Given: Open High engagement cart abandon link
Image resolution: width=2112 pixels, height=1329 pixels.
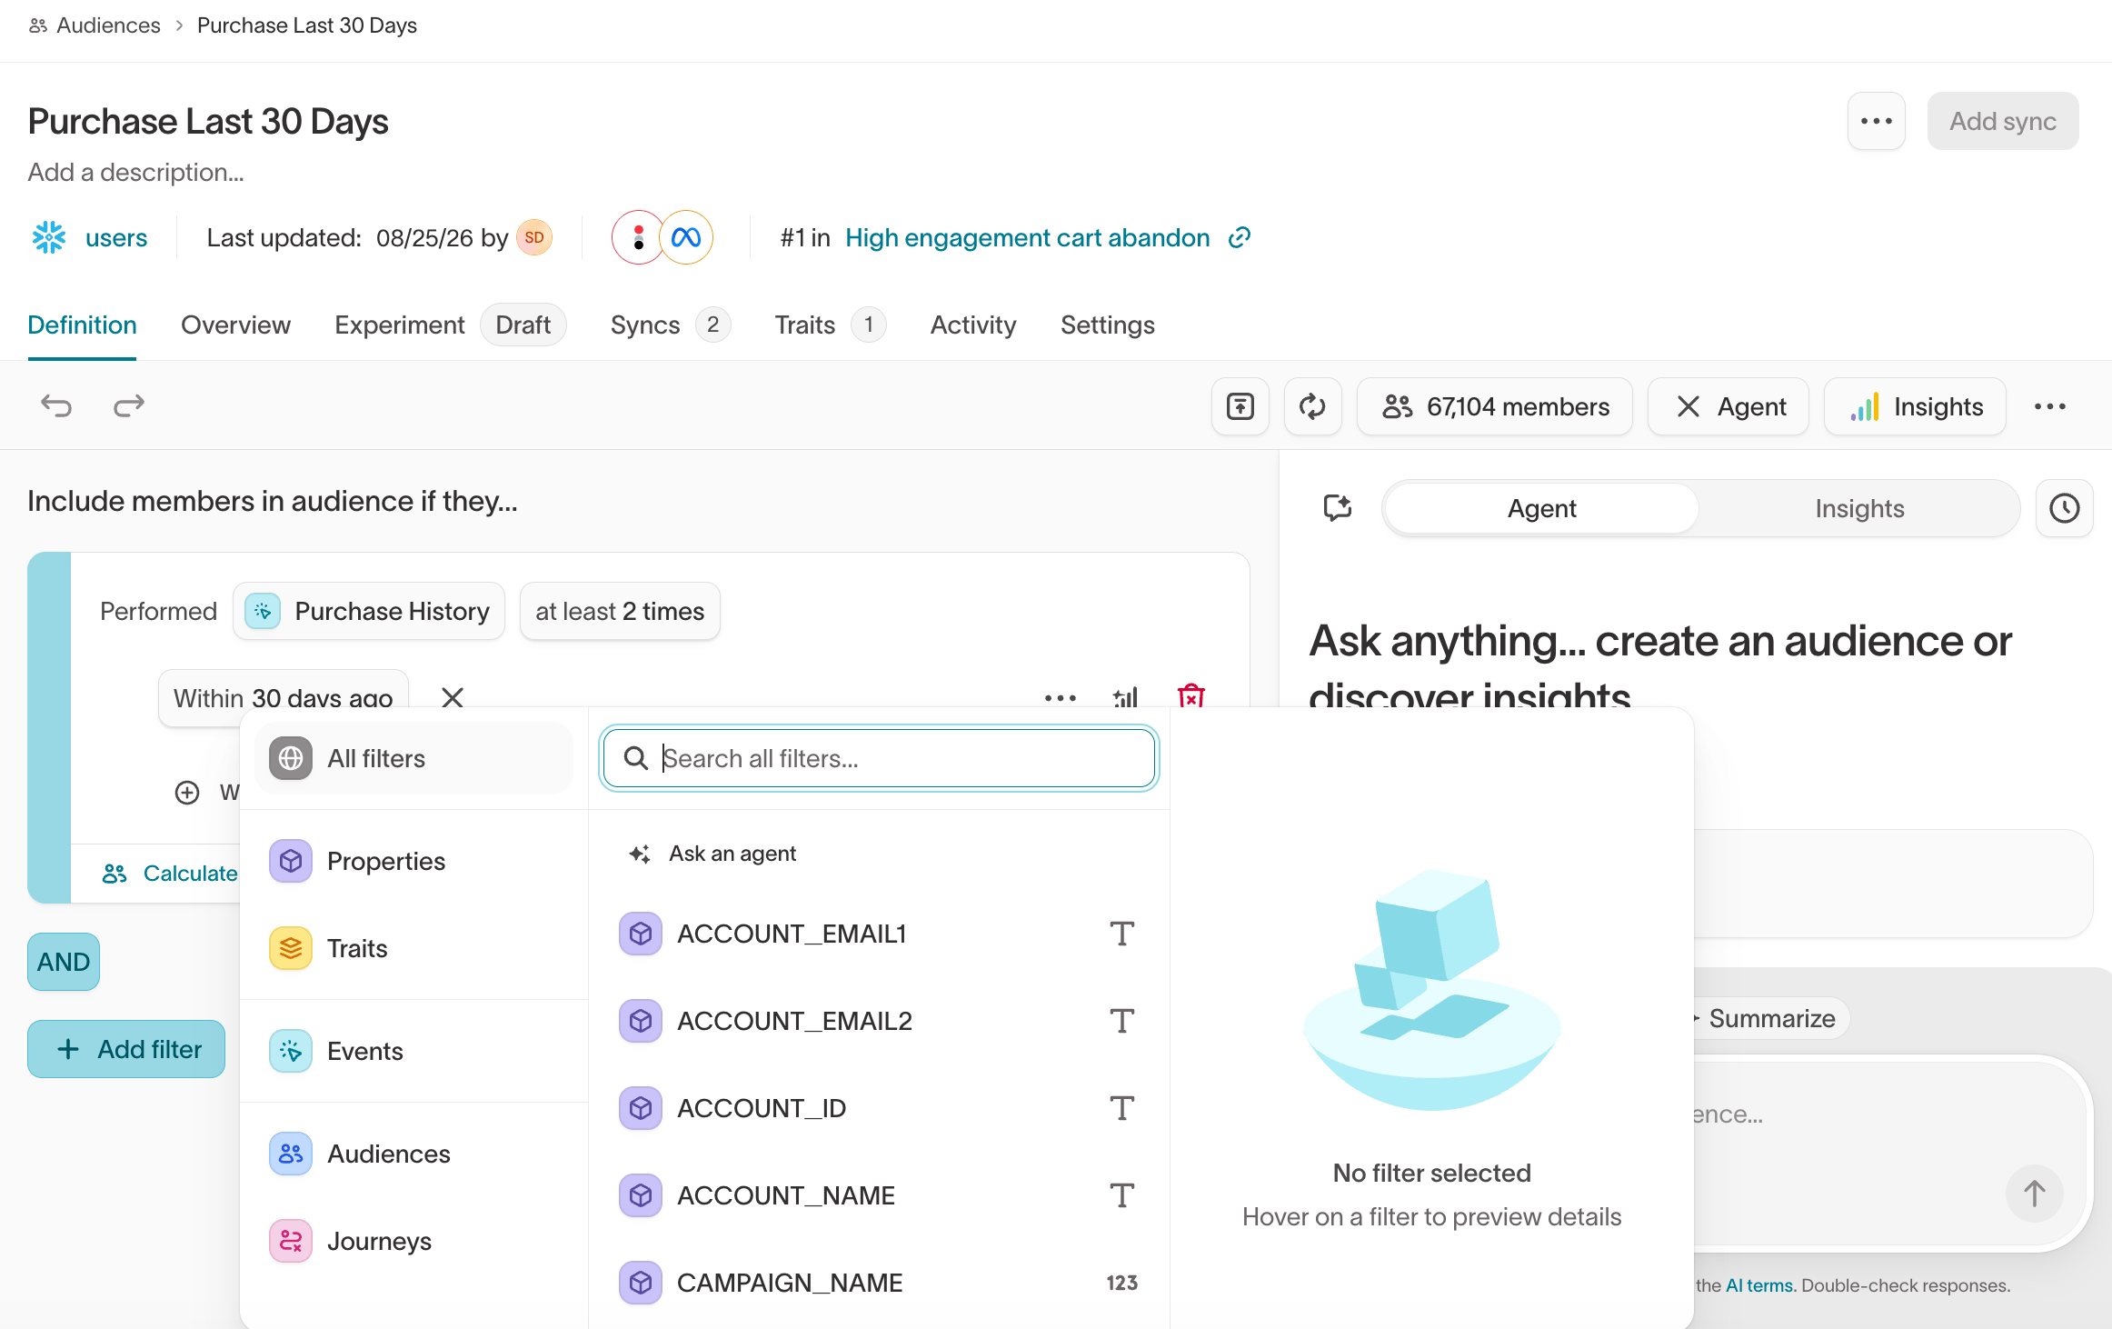Looking at the screenshot, I should (1027, 237).
